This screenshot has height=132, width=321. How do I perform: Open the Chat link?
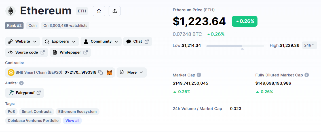pos(138,41)
